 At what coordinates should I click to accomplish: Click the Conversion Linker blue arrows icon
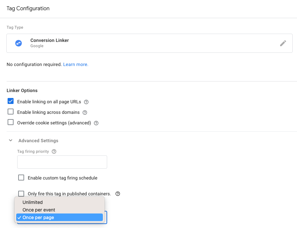click(x=19, y=43)
